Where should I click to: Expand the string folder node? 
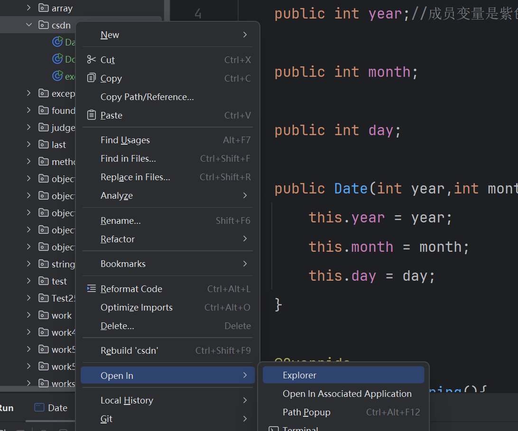point(29,264)
